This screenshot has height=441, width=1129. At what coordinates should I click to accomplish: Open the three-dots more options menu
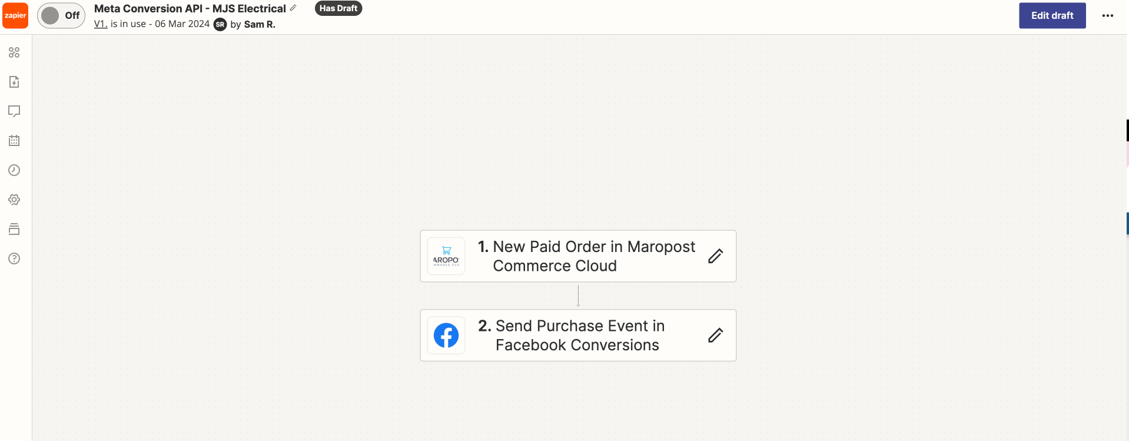(1107, 16)
